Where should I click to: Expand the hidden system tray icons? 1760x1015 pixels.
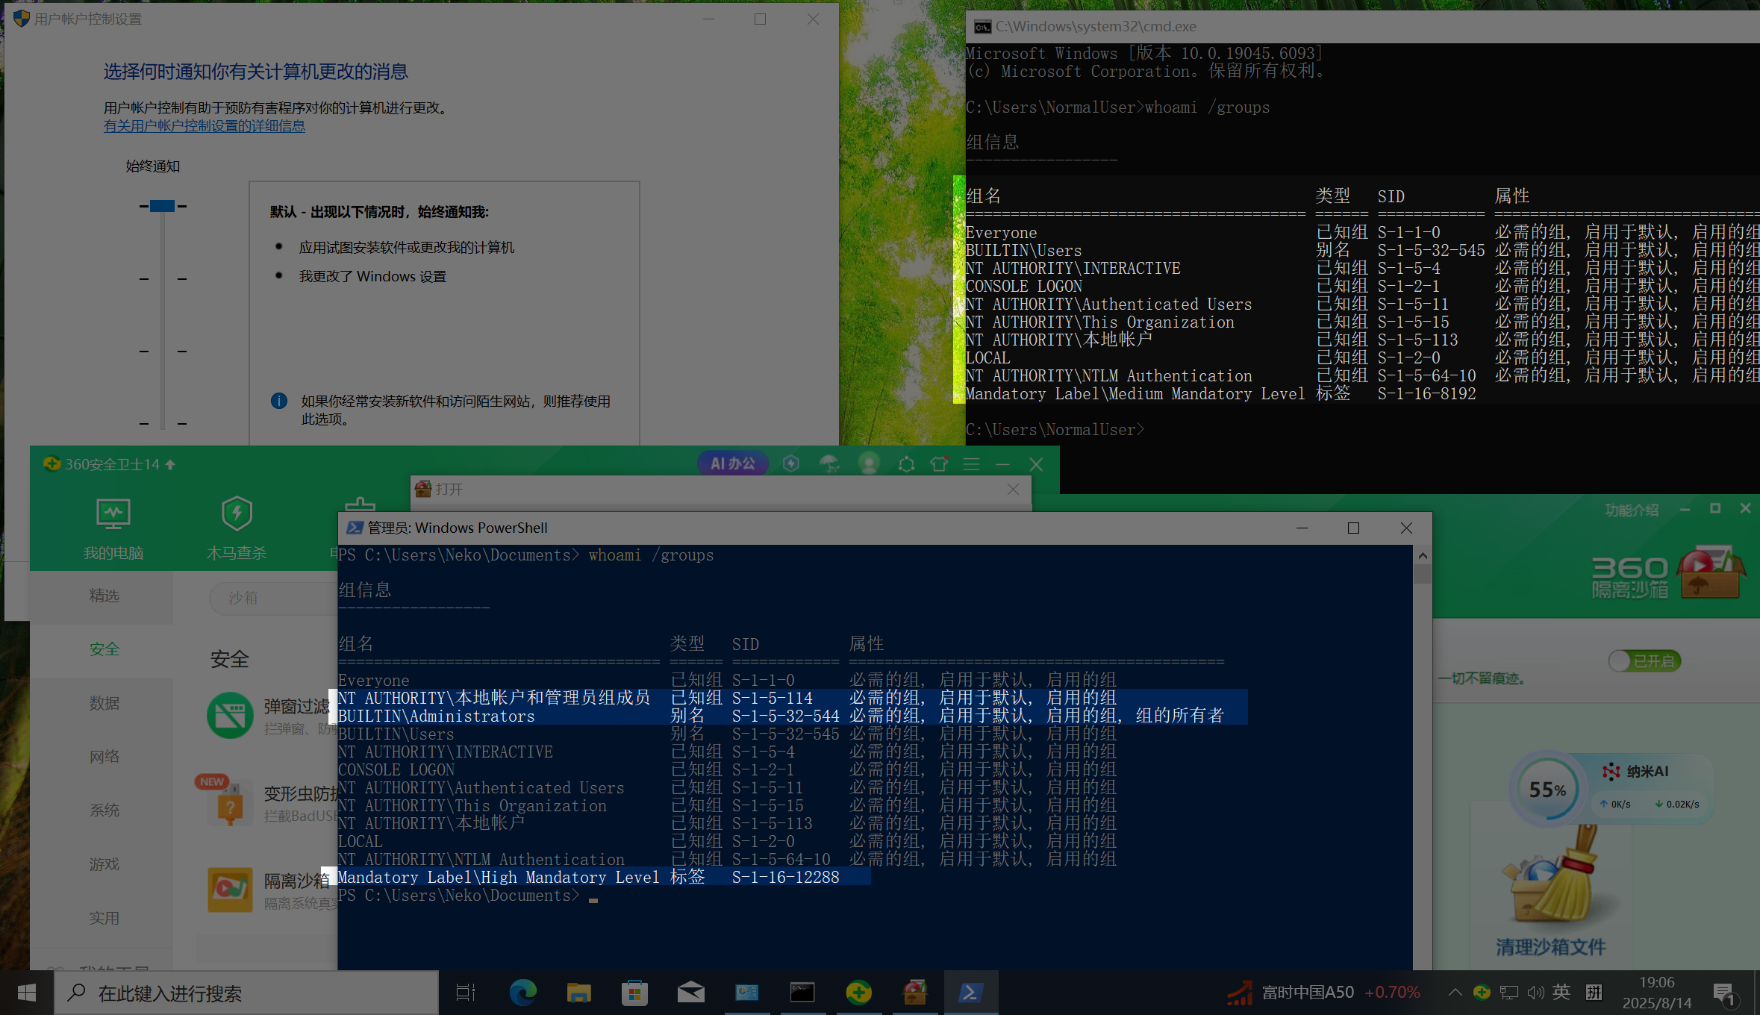(1455, 993)
